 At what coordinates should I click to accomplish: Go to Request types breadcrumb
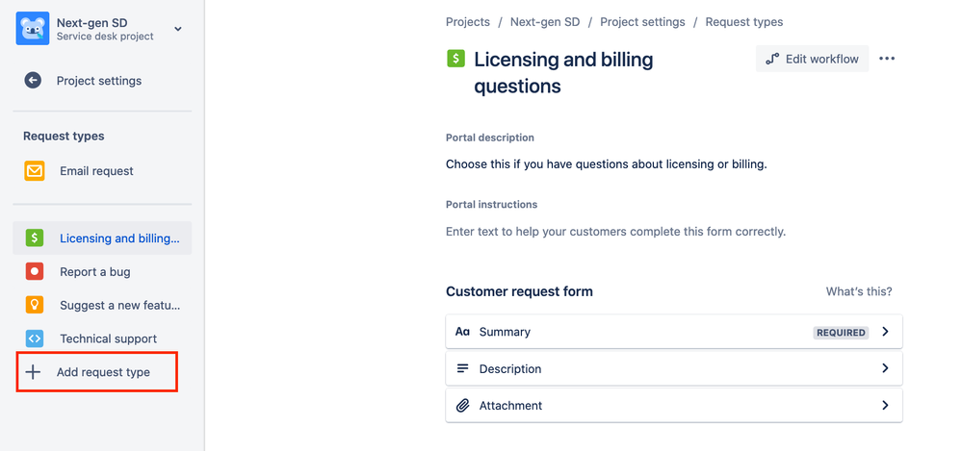744,22
